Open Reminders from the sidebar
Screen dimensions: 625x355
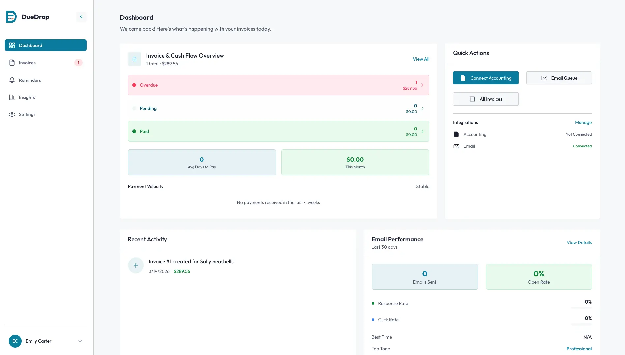coord(30,80)
